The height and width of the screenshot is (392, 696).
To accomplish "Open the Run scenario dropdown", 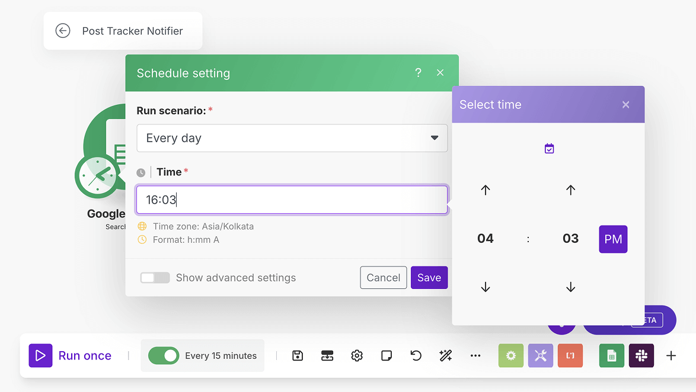I will 292,138.
